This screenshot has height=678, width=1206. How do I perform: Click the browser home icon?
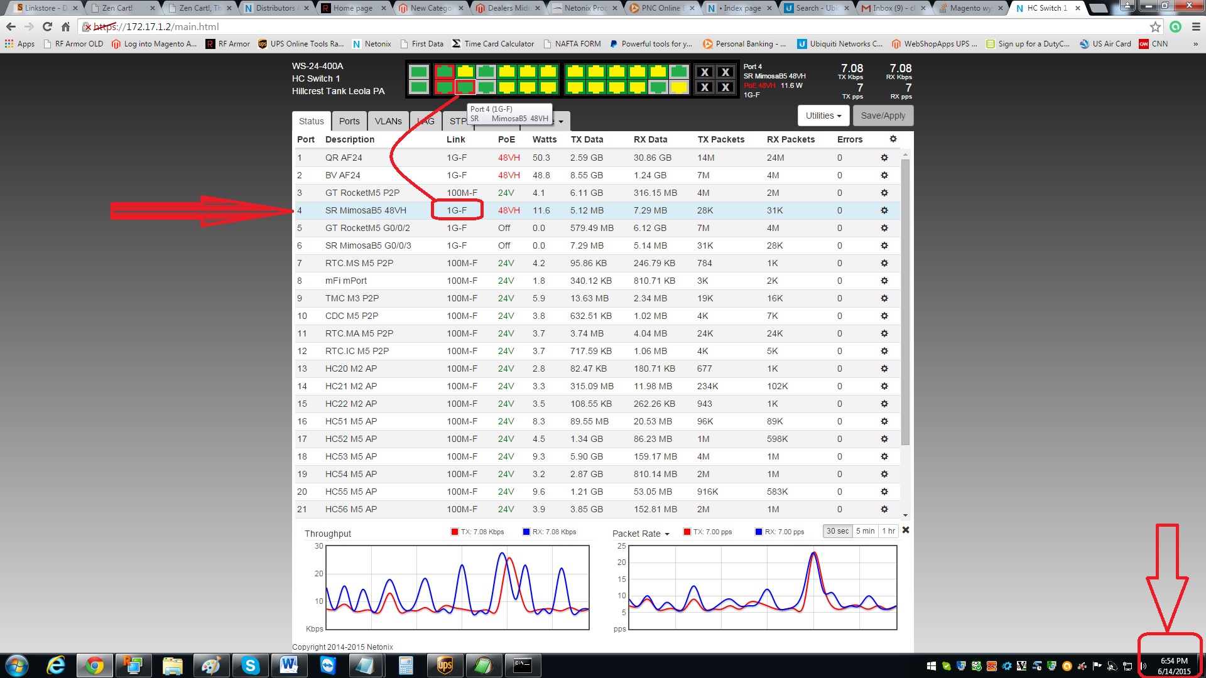(65, 26)
